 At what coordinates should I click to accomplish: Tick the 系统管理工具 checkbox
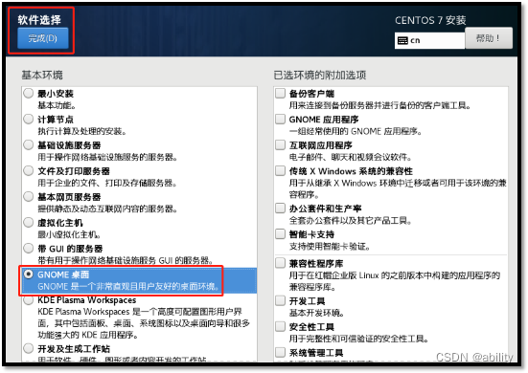coord(280,352)
